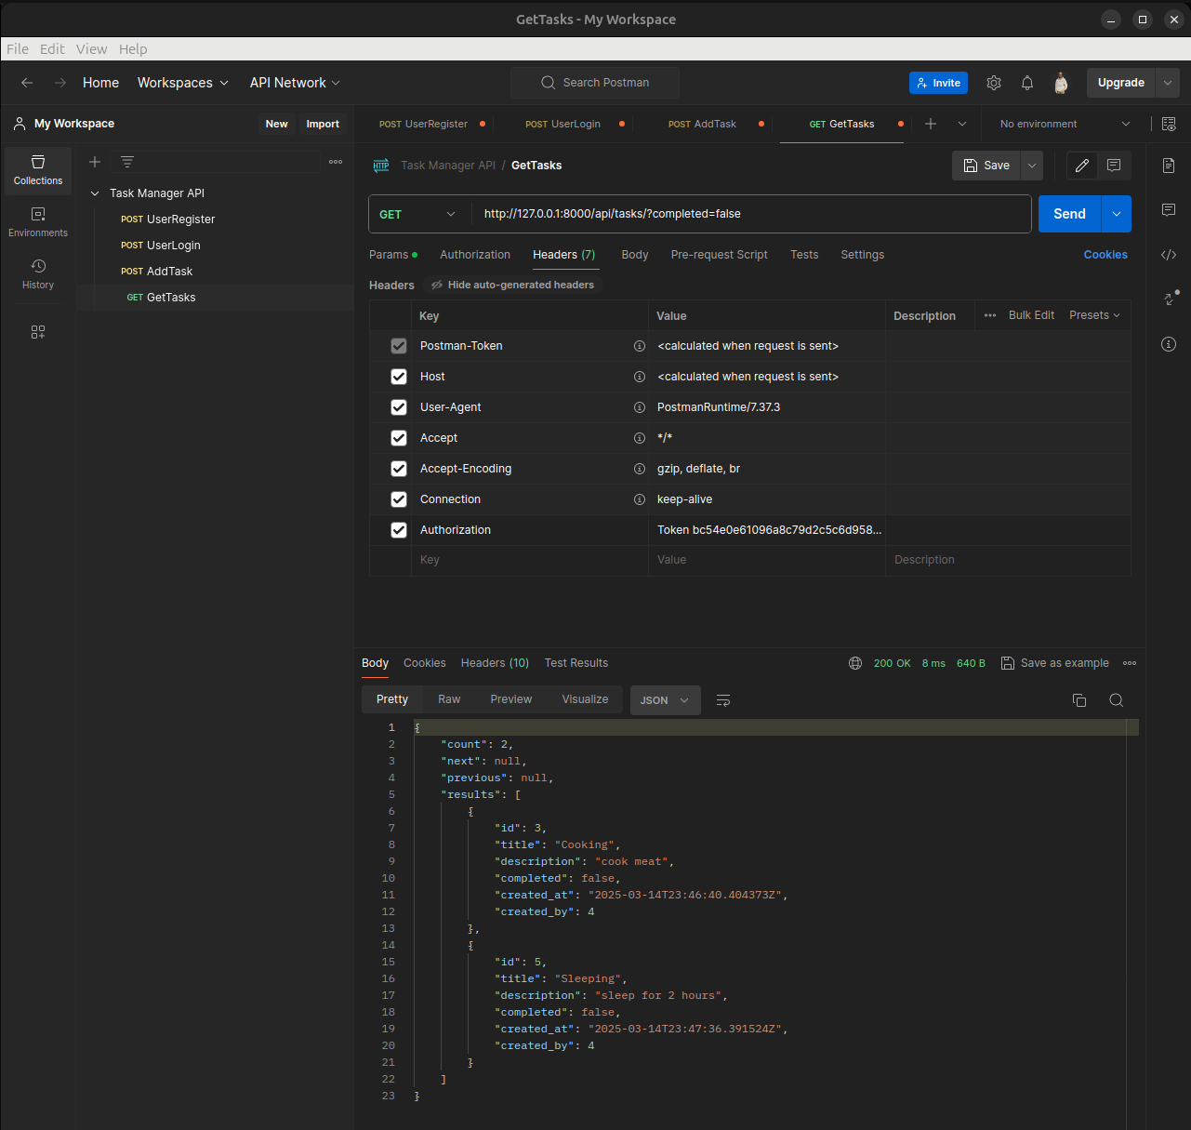Click the edit pencil icon
1191x1130 pixels.
pyautogui.click(x=1082, y=166)
